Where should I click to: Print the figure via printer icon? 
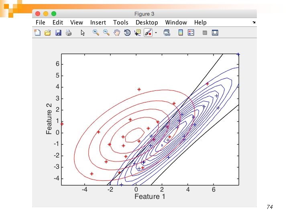pos(69,33)
